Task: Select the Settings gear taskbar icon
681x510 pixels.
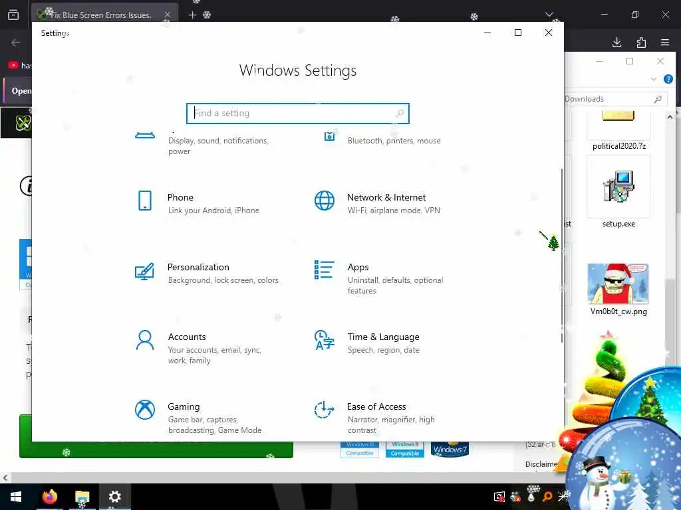Action: click(114, 497)
